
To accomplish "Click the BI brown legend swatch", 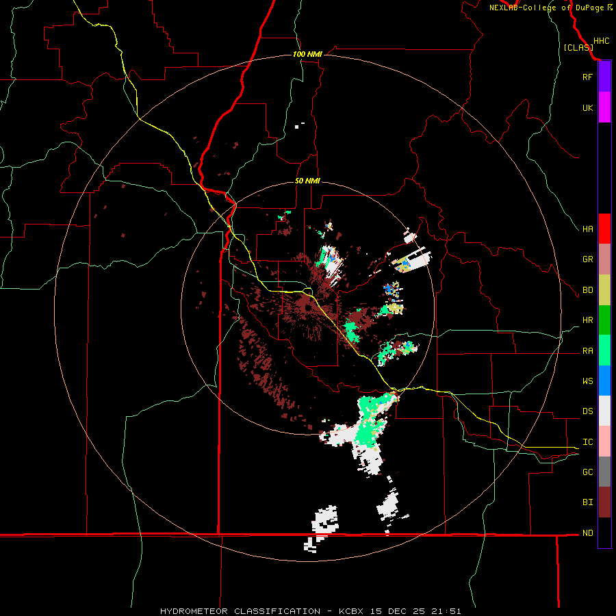I will coord(604,502).
